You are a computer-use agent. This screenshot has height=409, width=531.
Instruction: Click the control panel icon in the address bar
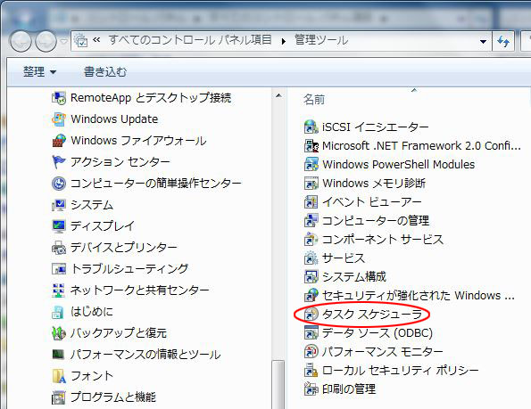81,40
